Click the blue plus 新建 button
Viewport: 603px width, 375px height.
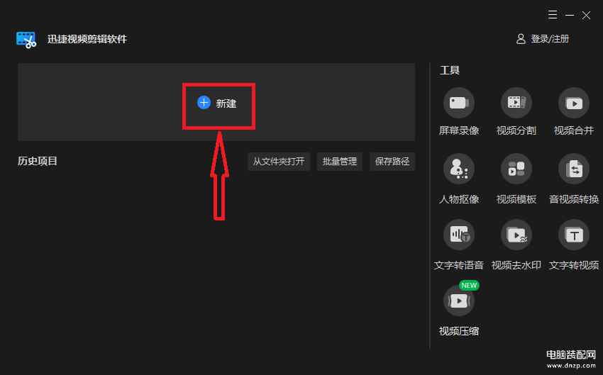217,103
